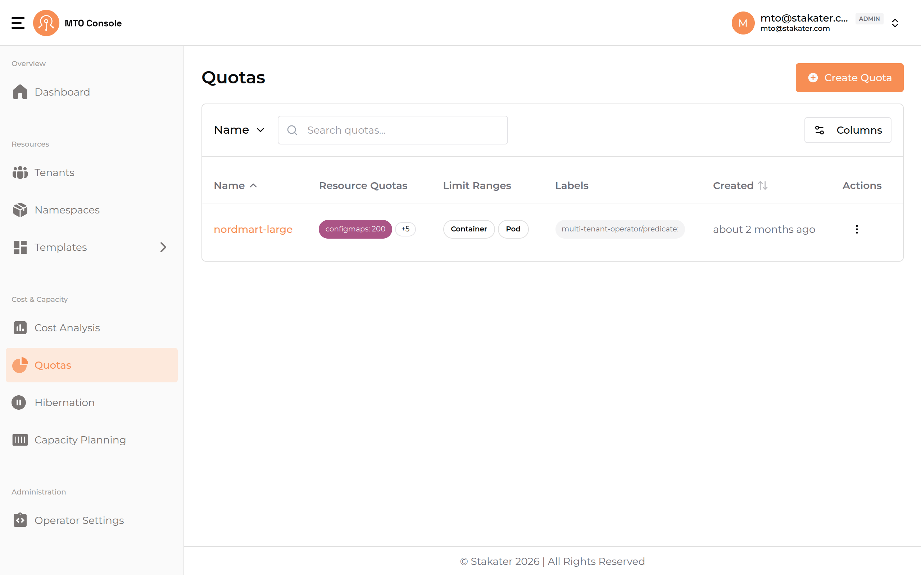Open the Columns settings button
This screenshot has width=921, height=575.
(x=848, y=130)
